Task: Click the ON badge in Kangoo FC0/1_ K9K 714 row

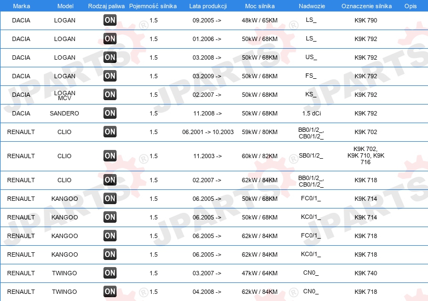Action: point(110,199)
